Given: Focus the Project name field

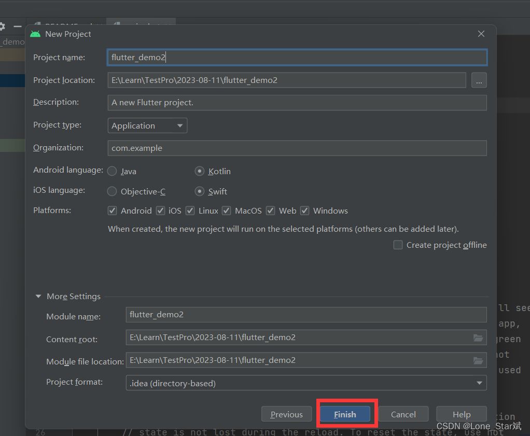Looking at the screenshot, I should [x=297, y=58].
